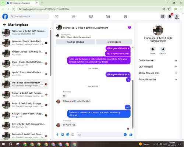Expand Chat members section
The height and width of the screenshot is (147, 184).
158,67
